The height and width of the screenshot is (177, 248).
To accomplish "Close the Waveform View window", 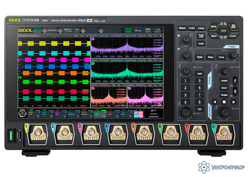I will [88, 36].
